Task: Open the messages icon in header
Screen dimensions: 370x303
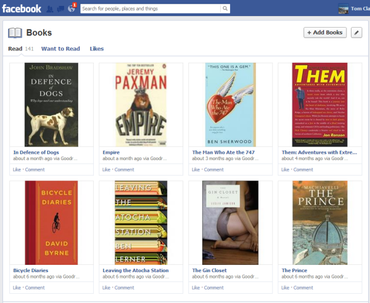Action: pyautogui.click(x=60, y=9)
